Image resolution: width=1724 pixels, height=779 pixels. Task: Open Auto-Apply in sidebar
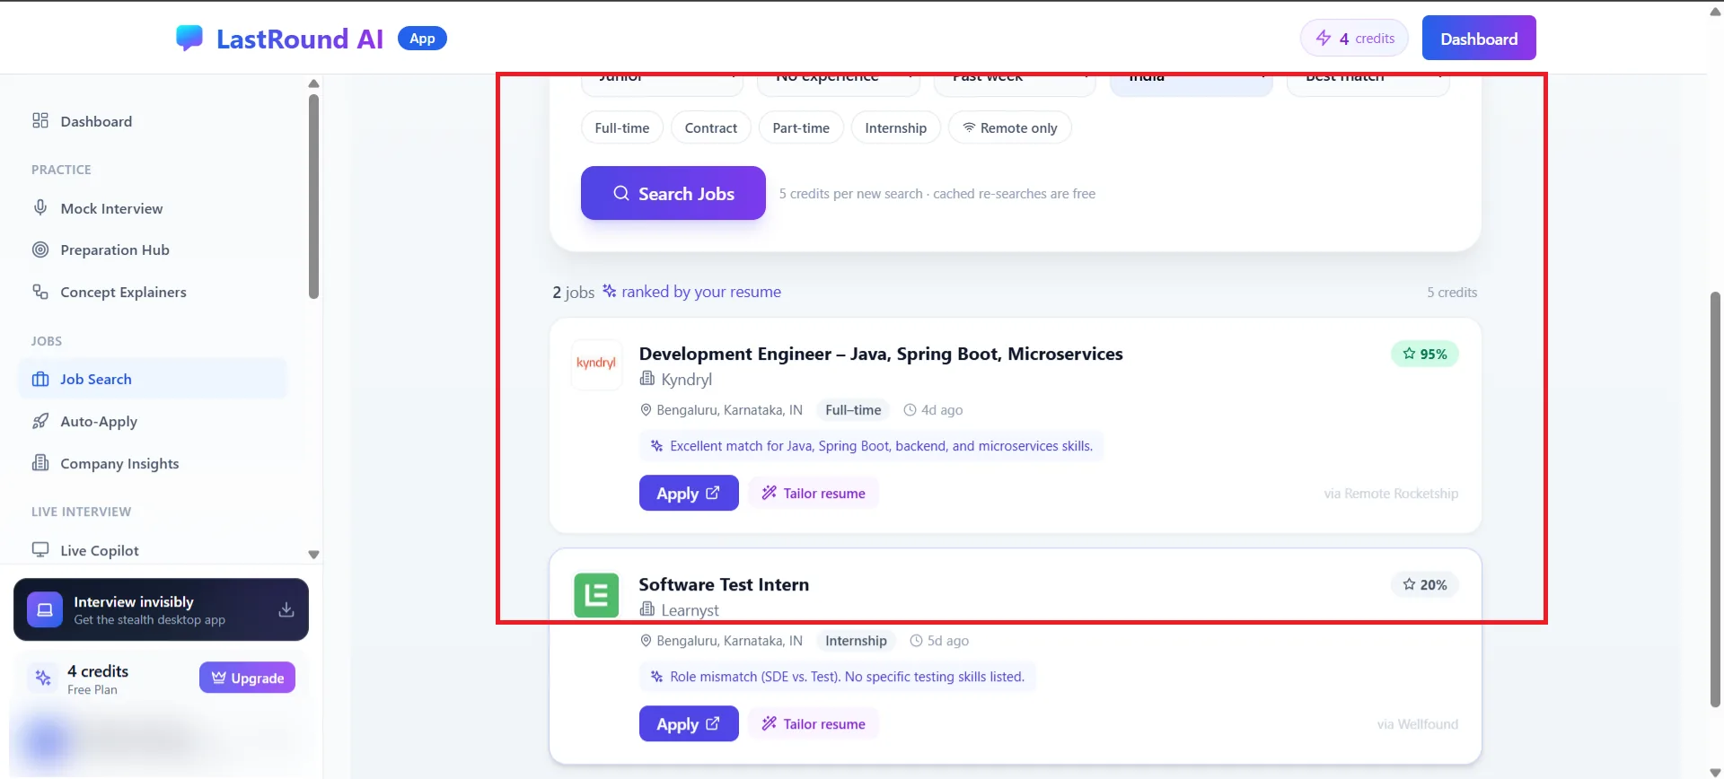(x=153, y=421)
